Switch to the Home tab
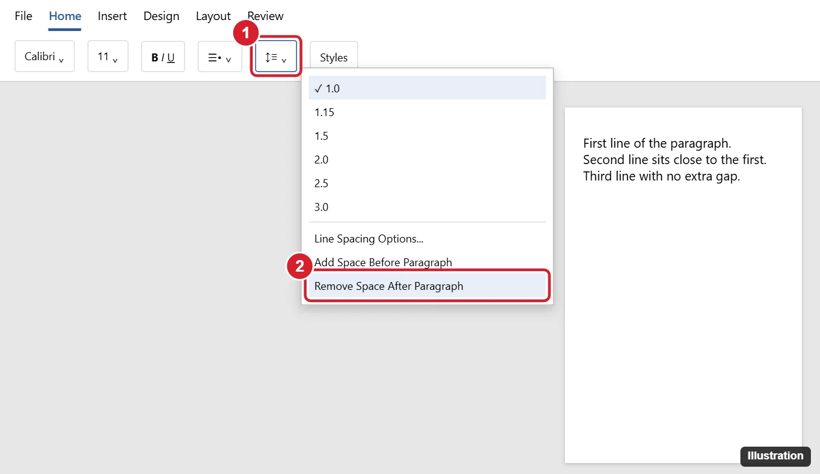Image resolution: width=820 pixels, height=474 pixels. pyautogui.click(x=65, y=16)
